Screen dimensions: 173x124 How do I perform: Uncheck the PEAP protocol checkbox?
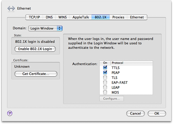pyautogui.click(x=105, y=73)
